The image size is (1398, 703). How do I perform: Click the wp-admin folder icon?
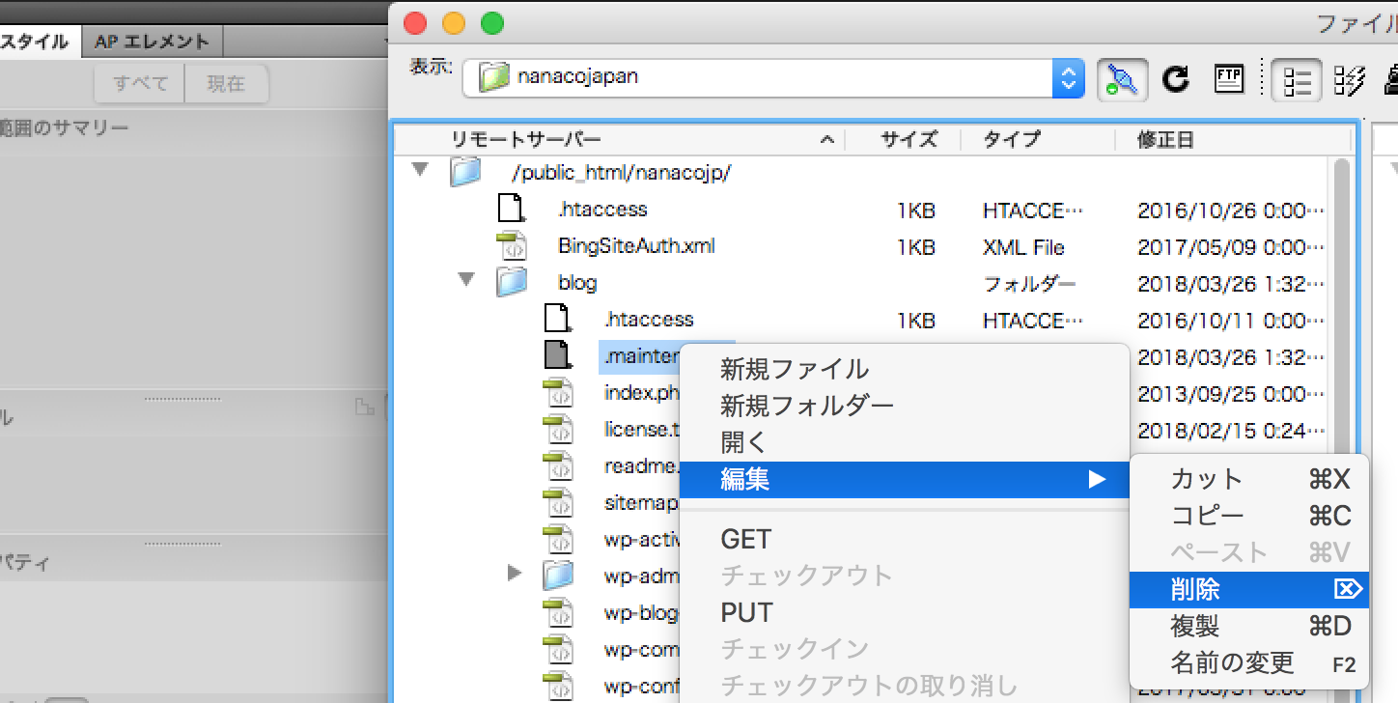click(557, 576)
